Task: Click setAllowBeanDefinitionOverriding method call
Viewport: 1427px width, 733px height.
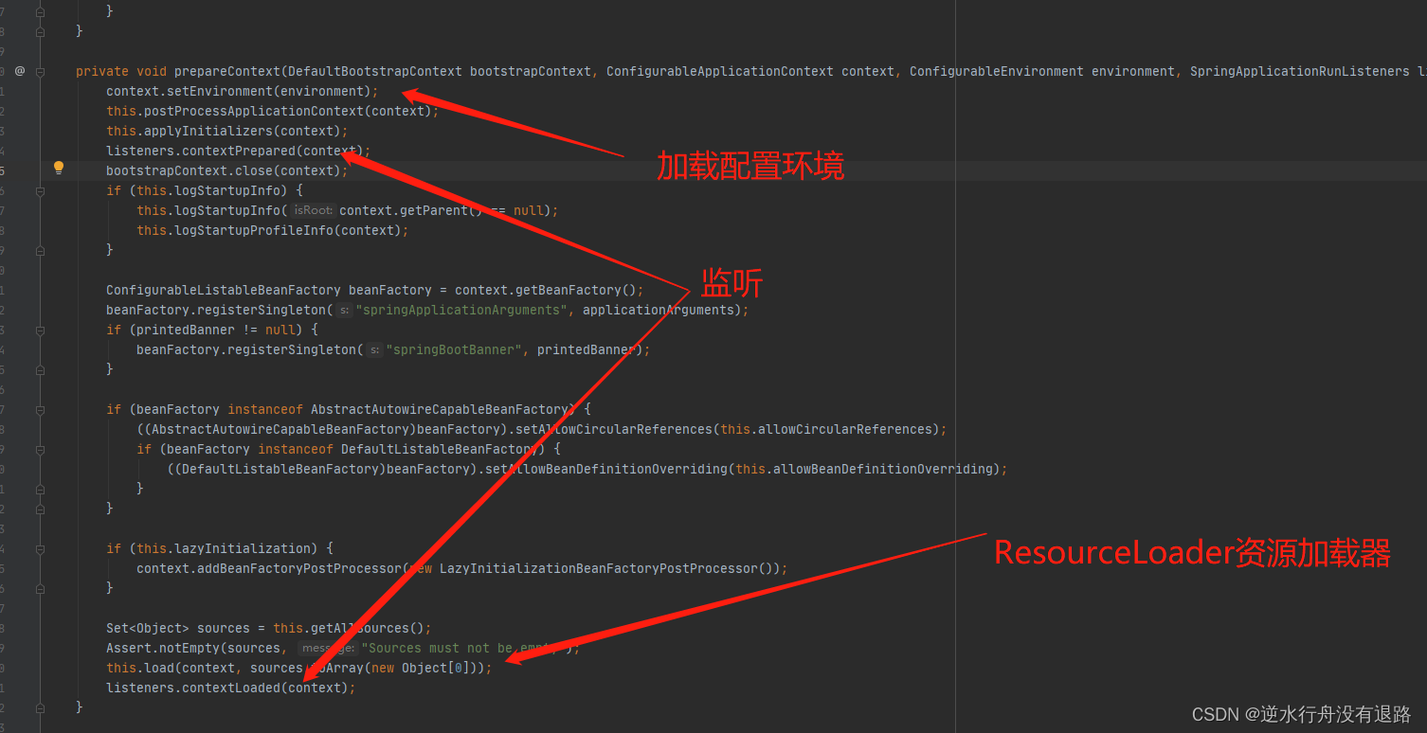Action: (x=606, y=469)
